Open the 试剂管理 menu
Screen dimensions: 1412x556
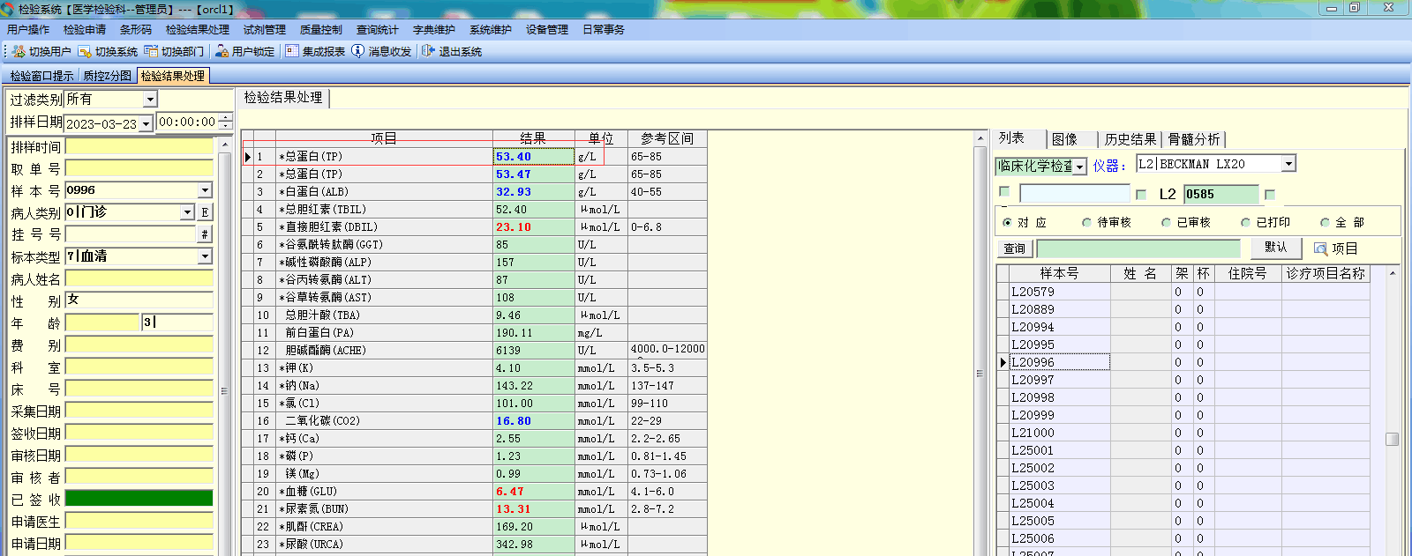265,30
